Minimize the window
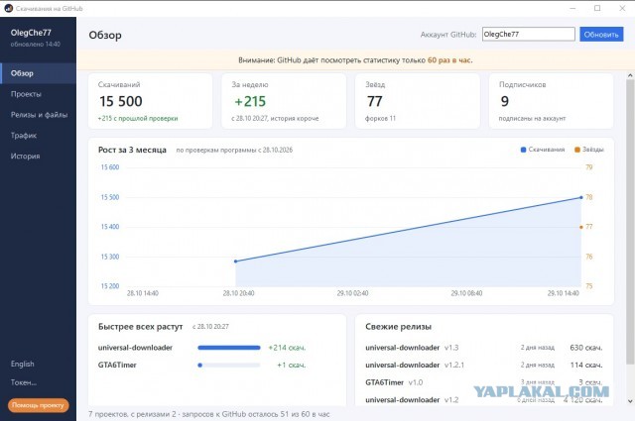 tap(572, 8)
